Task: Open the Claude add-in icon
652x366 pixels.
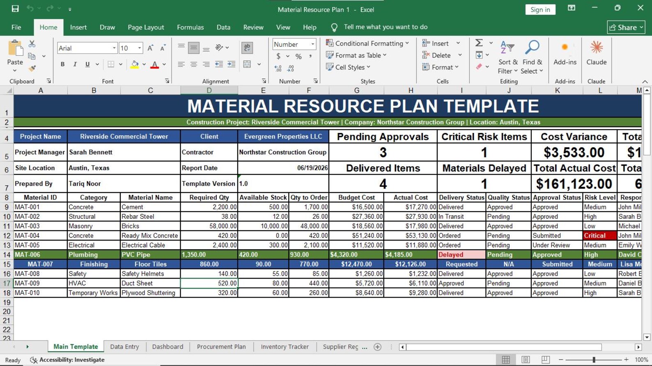Action: 597,53
